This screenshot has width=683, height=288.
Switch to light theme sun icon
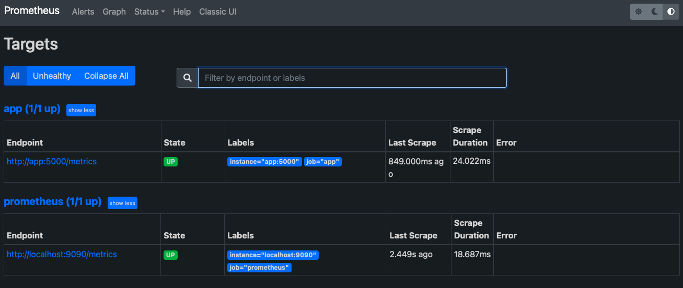[x=639, y=11]
